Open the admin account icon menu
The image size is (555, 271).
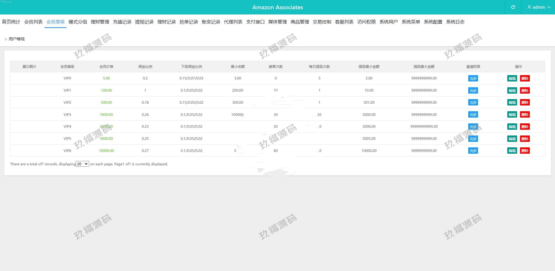pos(529,7)
